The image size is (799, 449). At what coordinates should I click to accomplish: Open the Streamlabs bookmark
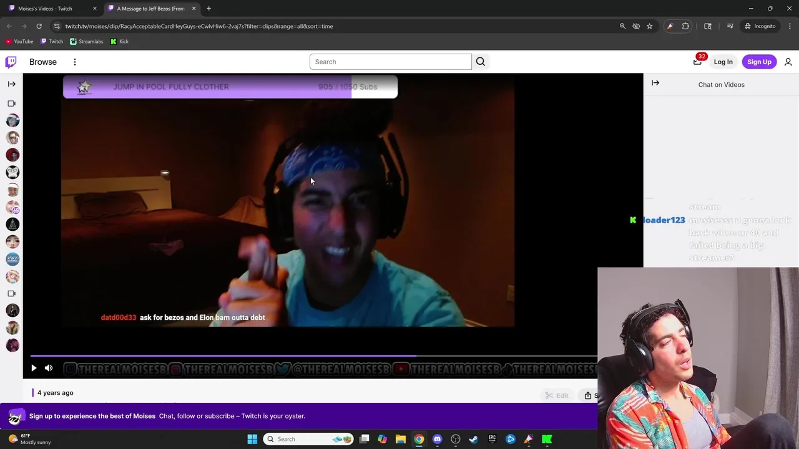[86, 41]
